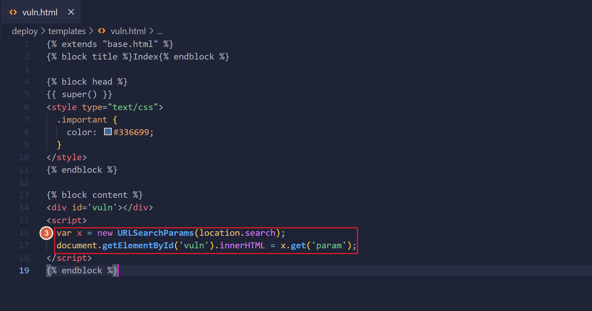Open the templates breadcrumb folder
The image size is (592, 311).
(x=67, y=31)
